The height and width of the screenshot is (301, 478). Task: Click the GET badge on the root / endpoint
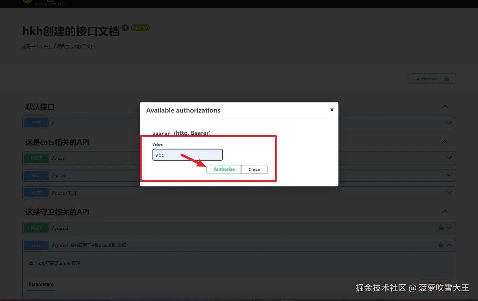[x=36, y=123]
